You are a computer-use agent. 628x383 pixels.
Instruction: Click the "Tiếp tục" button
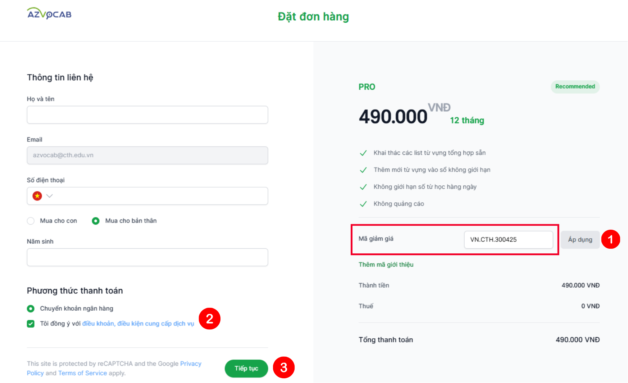(x=246, y=368)
